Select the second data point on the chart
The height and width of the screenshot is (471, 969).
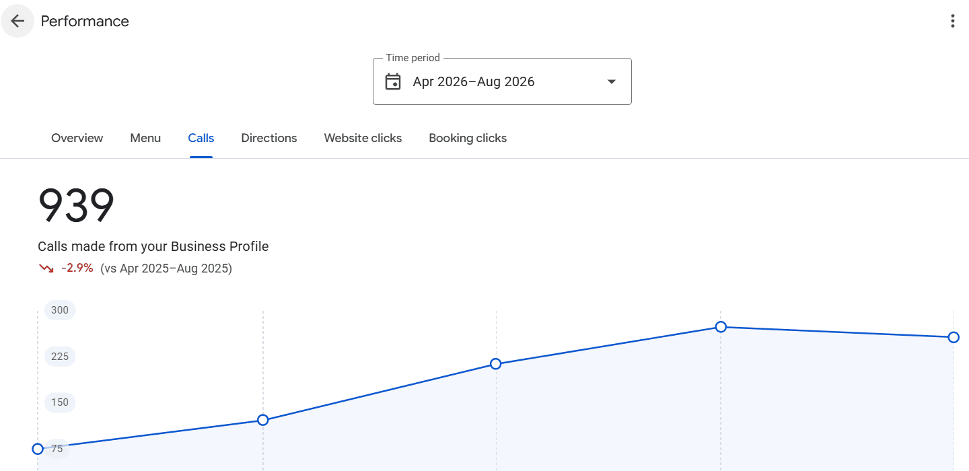pos(263,420)
